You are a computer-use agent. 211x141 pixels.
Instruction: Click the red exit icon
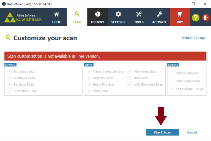point(206,18)
